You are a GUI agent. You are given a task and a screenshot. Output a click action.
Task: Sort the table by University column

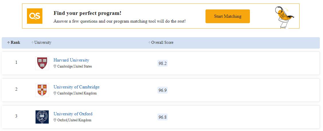pos(41,43)
